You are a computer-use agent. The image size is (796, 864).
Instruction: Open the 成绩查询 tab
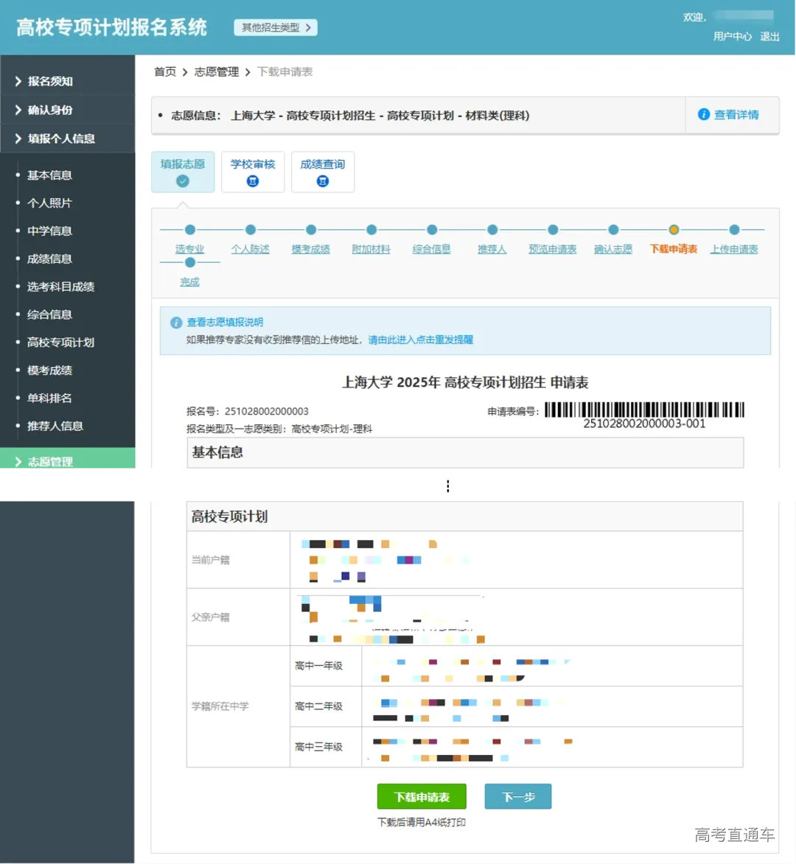pos(323,172)
